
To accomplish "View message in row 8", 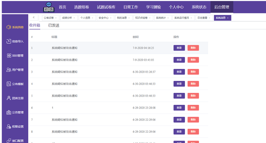I will (179, 132).
